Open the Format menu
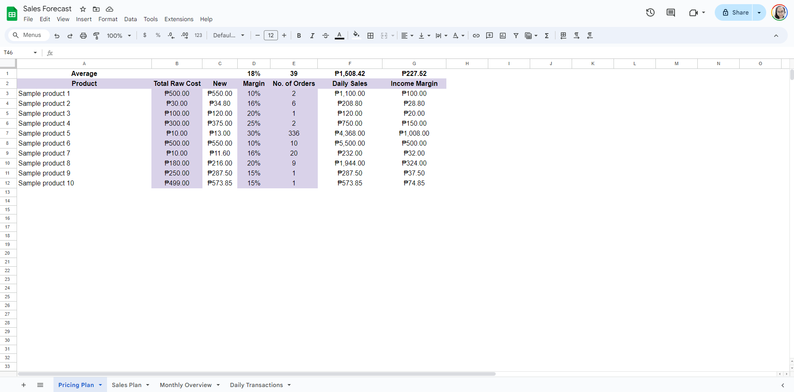Image resolution: width=794 pixels, height=392 pixels. [x=108, y=19]
